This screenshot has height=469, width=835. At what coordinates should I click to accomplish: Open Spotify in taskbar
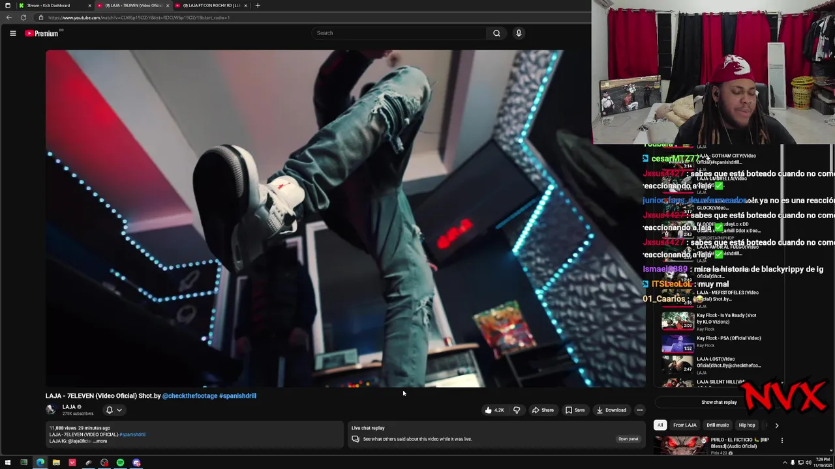tap(120, 463)
